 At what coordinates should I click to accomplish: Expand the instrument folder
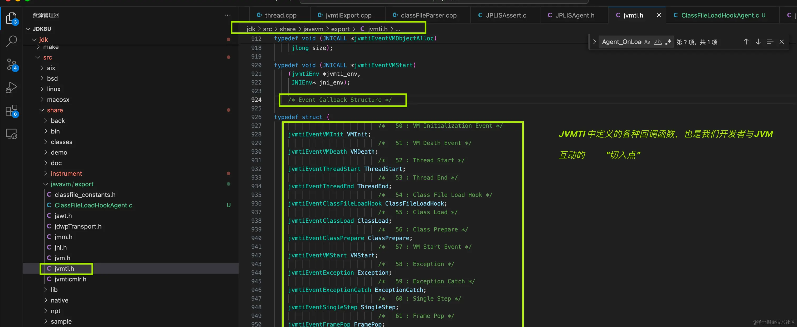coord(66,174)
